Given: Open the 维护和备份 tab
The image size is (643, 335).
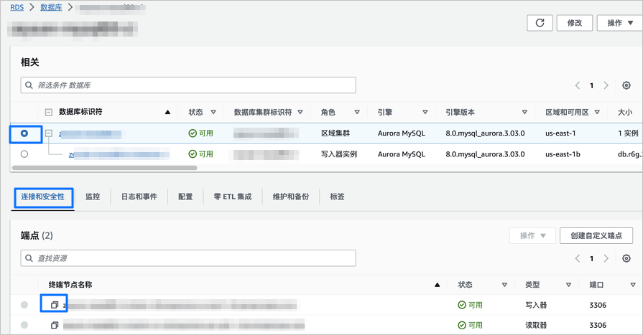Looking at the screenshot, I should (x=291, y=197).
